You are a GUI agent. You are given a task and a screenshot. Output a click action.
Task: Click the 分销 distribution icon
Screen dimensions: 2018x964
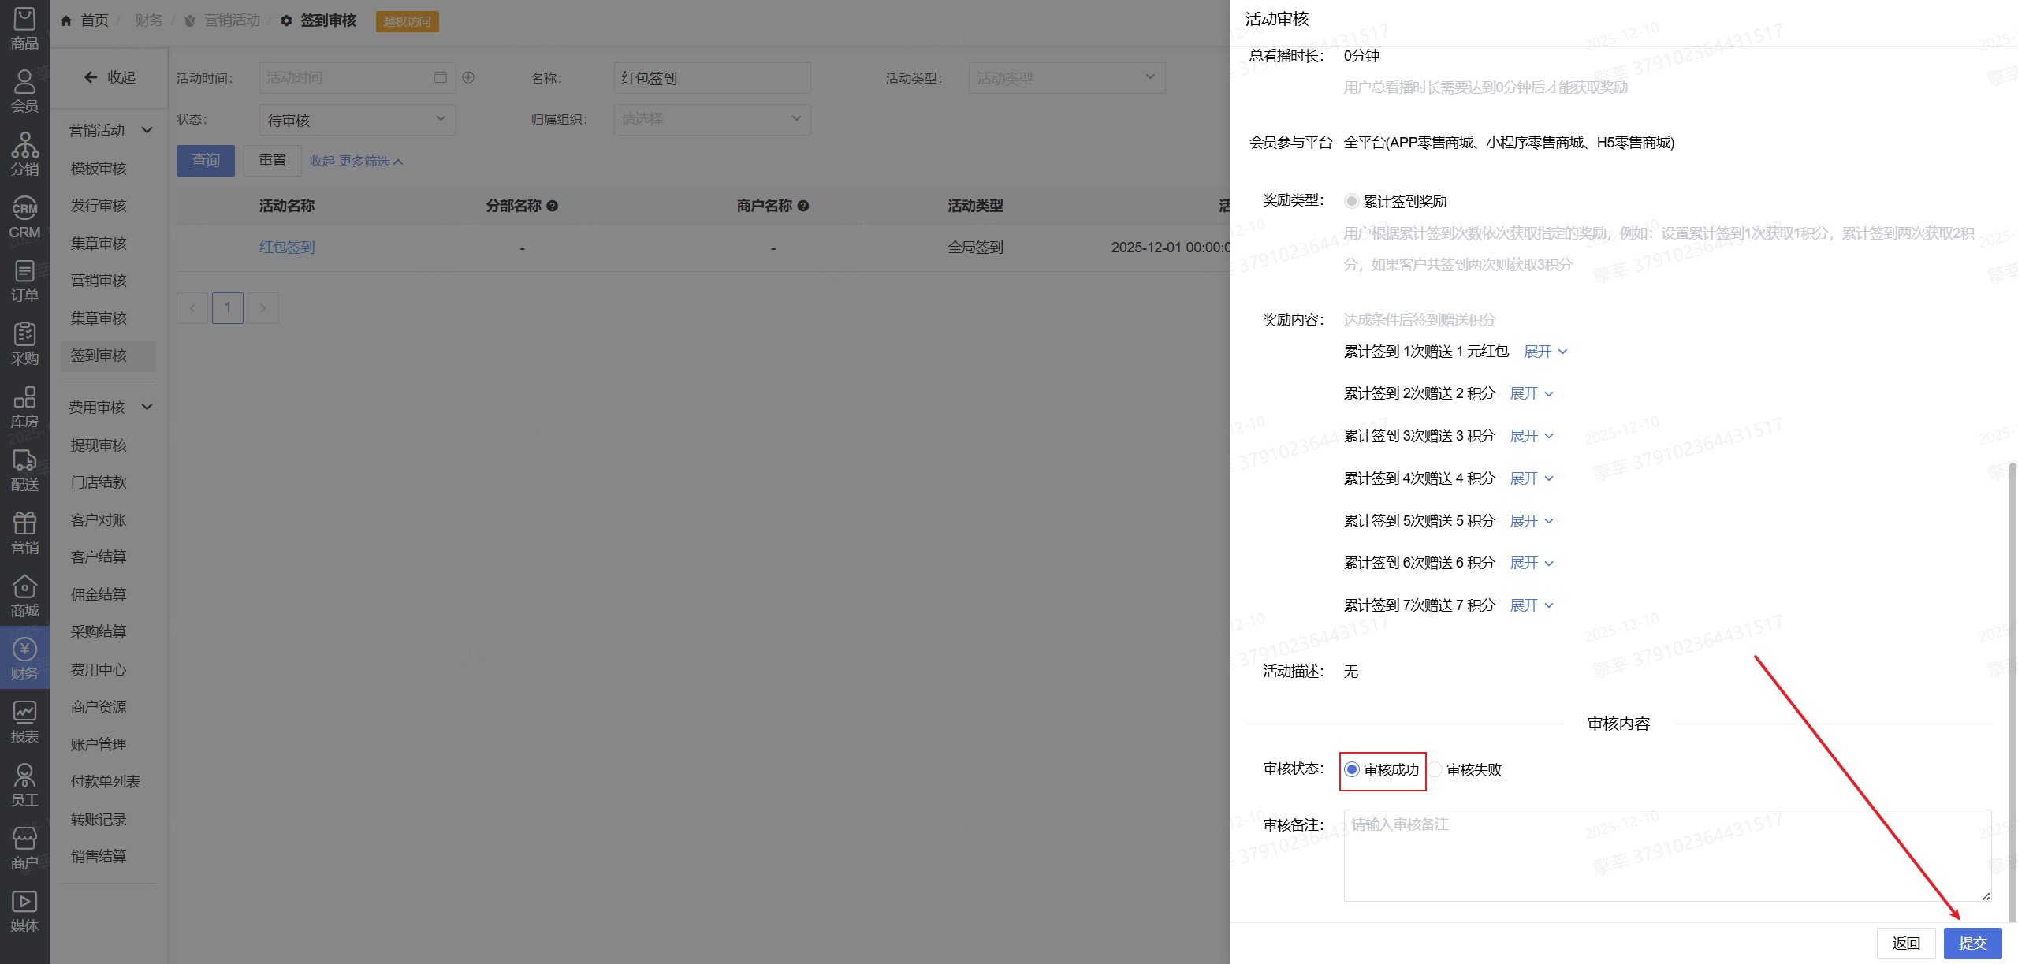24,154
